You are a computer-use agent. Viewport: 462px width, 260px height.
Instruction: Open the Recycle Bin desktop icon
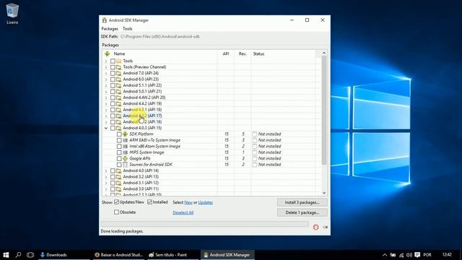12,13
